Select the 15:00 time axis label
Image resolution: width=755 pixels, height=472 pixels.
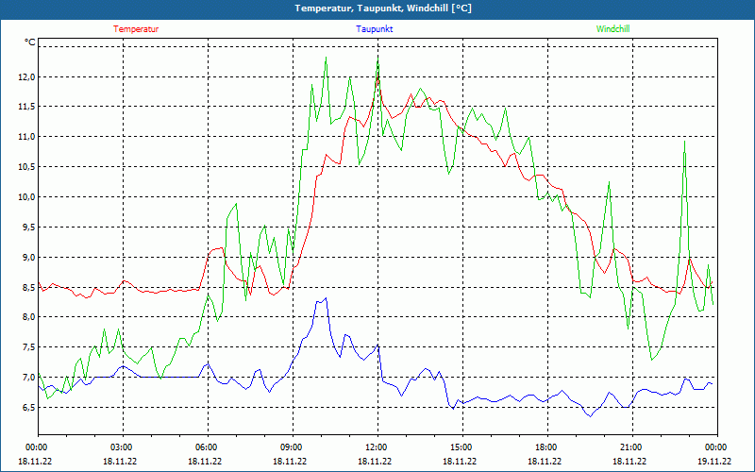tap(461, 447)
